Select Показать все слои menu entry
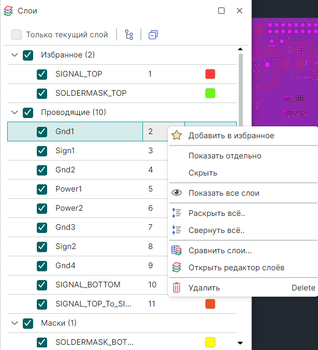318x350 pixels. click(x=243, y=193)
